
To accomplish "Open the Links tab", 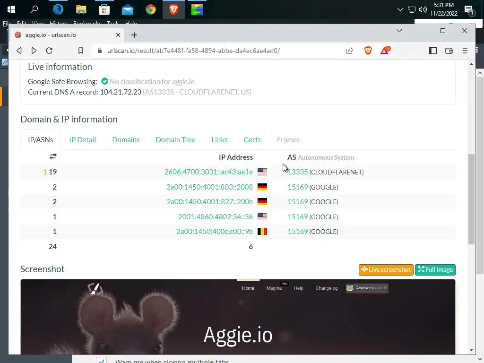I will click(x=219, y=140).
